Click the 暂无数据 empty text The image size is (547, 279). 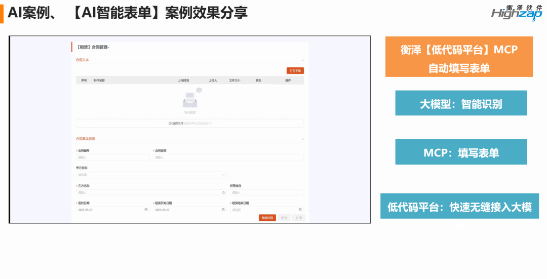190,112
